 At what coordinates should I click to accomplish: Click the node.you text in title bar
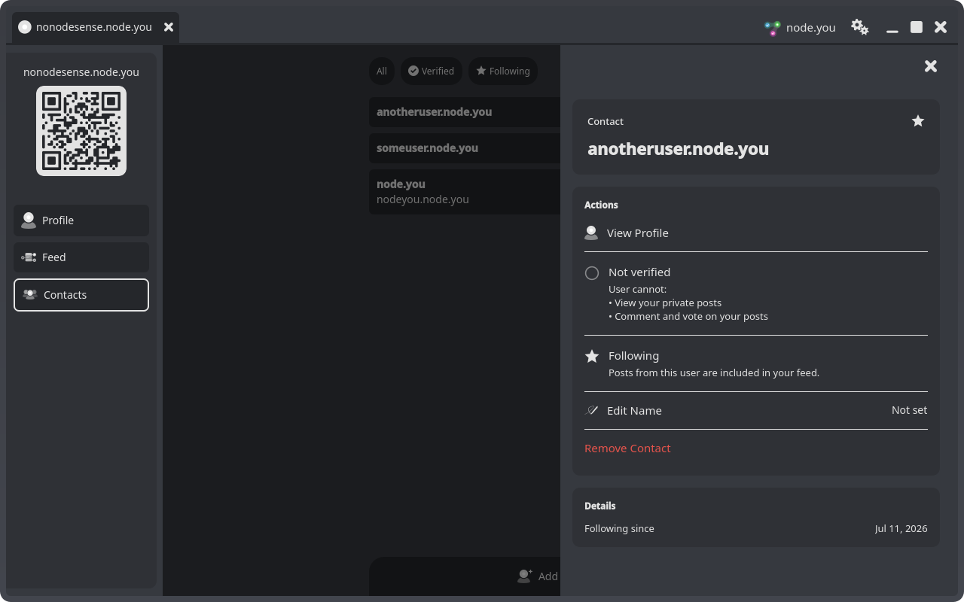(811, 28)
